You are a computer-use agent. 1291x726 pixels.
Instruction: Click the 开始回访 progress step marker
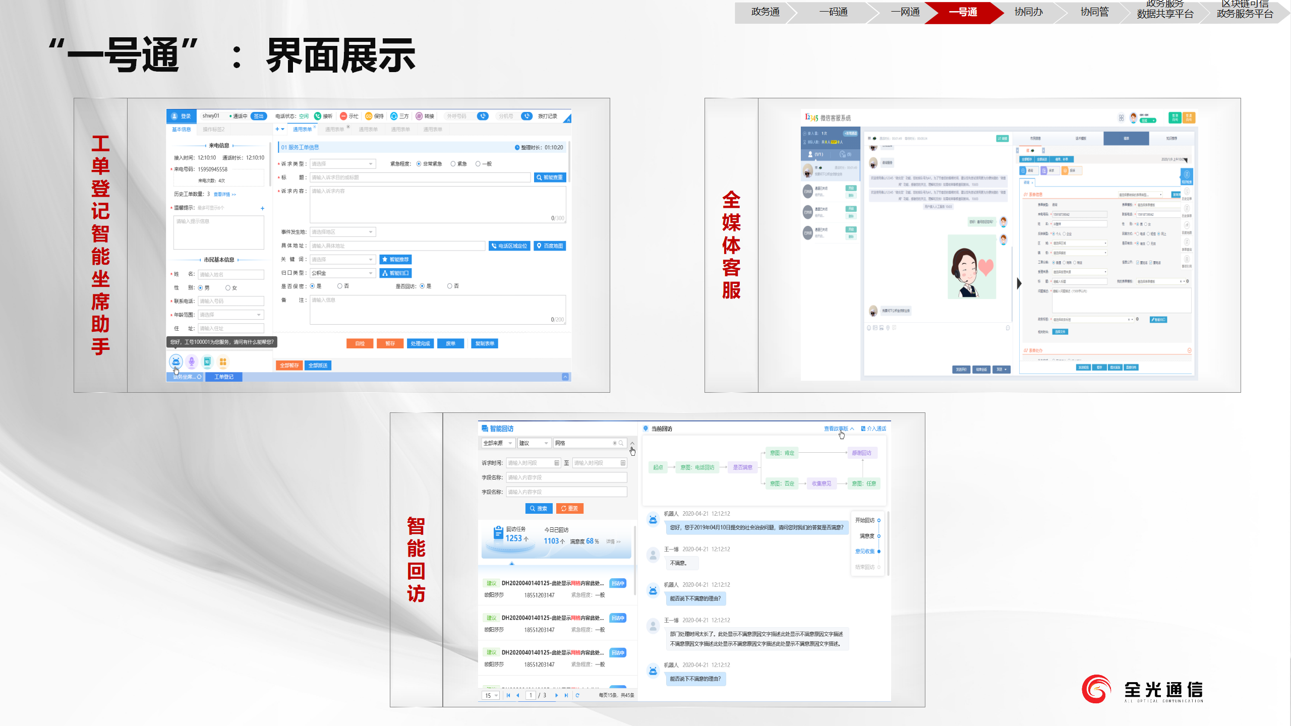coord(879,520)
